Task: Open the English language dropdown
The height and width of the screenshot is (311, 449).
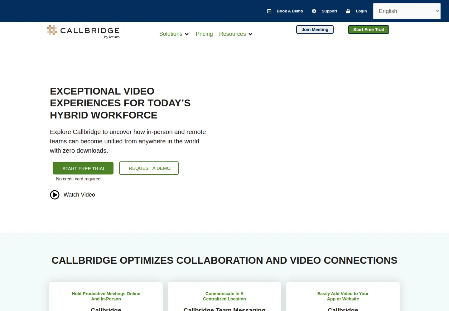Action: 407,11
